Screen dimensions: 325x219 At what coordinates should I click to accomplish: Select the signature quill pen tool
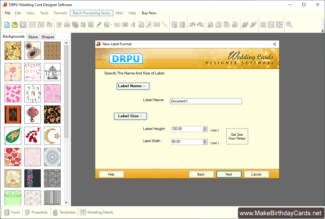(x=99, y=25)
